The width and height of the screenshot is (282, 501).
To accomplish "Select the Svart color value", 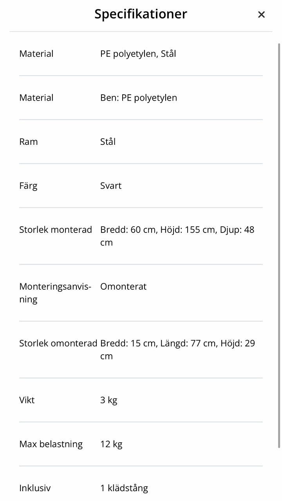I will click(111, 186).
